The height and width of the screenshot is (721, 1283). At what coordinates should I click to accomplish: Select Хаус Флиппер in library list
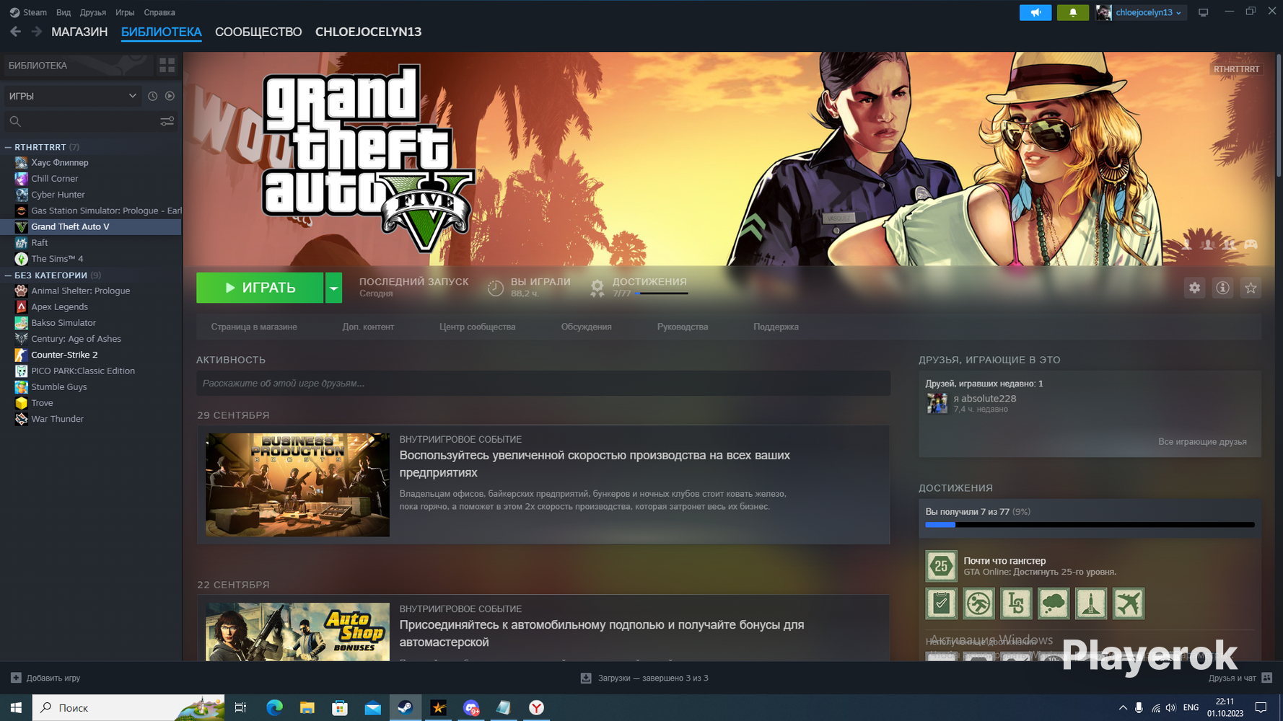click(x=91, y=163)
